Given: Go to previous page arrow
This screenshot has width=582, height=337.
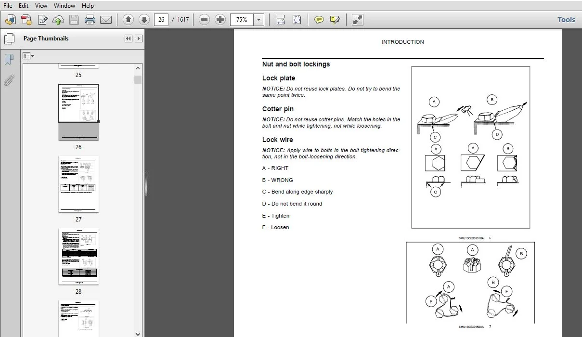Looking at the screenshot, I should 128,20.
